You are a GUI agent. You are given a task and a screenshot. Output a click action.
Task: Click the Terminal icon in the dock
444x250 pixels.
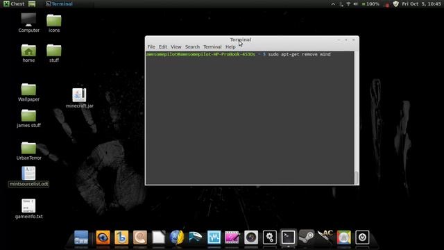(289, 237)
